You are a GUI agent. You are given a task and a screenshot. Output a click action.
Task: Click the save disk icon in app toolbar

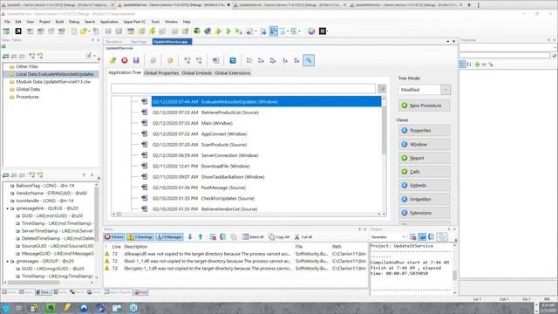pos(136,60)
